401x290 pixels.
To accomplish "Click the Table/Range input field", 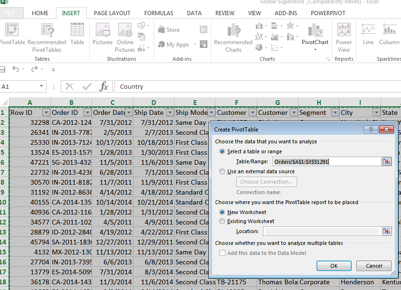I will pos(327,162).
